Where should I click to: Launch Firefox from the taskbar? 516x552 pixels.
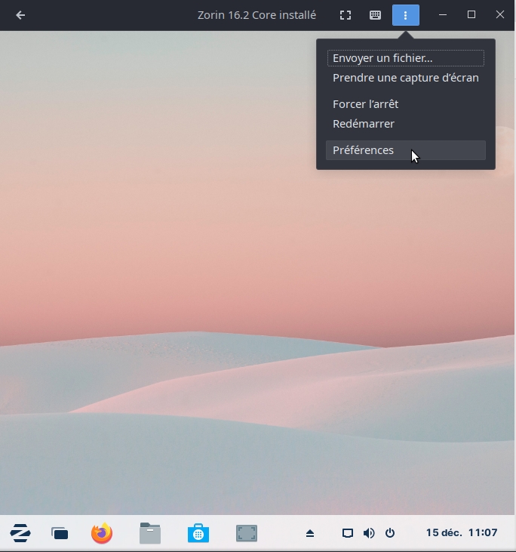(x=102, y=533)
